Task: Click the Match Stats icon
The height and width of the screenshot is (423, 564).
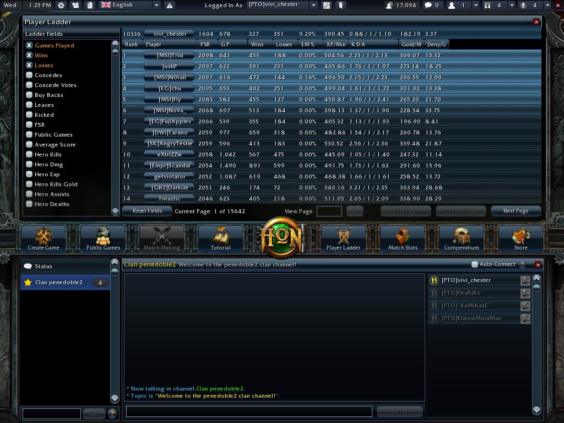Action: tap(403, 238)
